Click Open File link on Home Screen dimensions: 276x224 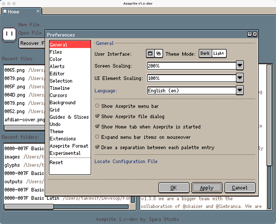tap(31, 33)
